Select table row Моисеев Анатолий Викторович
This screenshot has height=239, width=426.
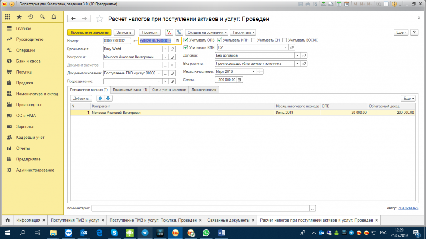click(x=243, y=113)
